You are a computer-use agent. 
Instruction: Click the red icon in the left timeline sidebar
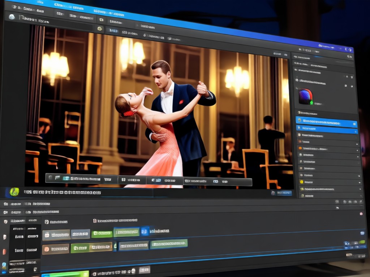tap(4, 251)
